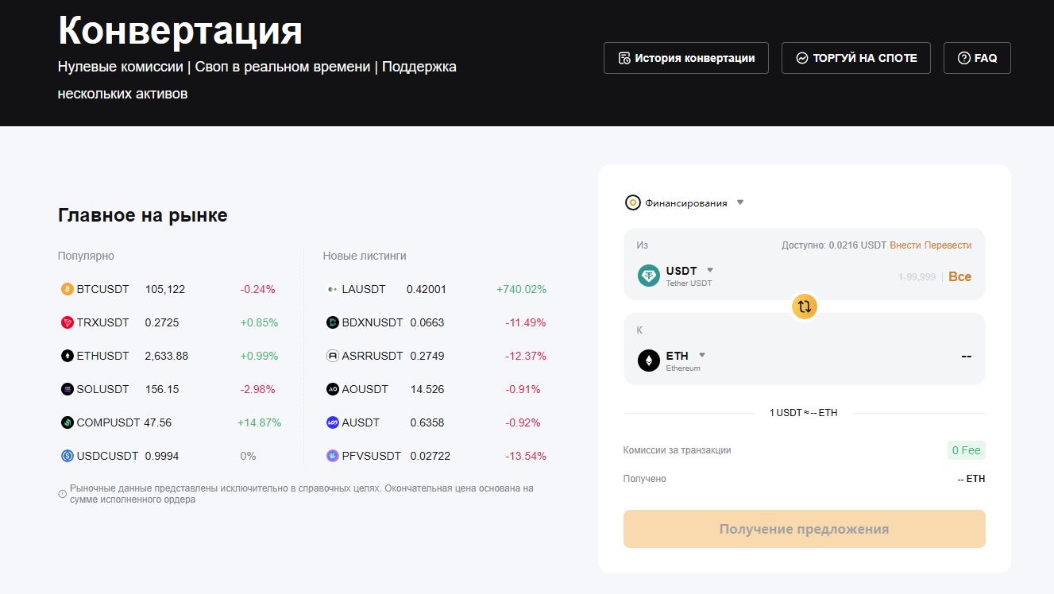Click the USDT Tether coin icon
The height and width of the screenshot is (594, 1054).
(x=649, y=276)
